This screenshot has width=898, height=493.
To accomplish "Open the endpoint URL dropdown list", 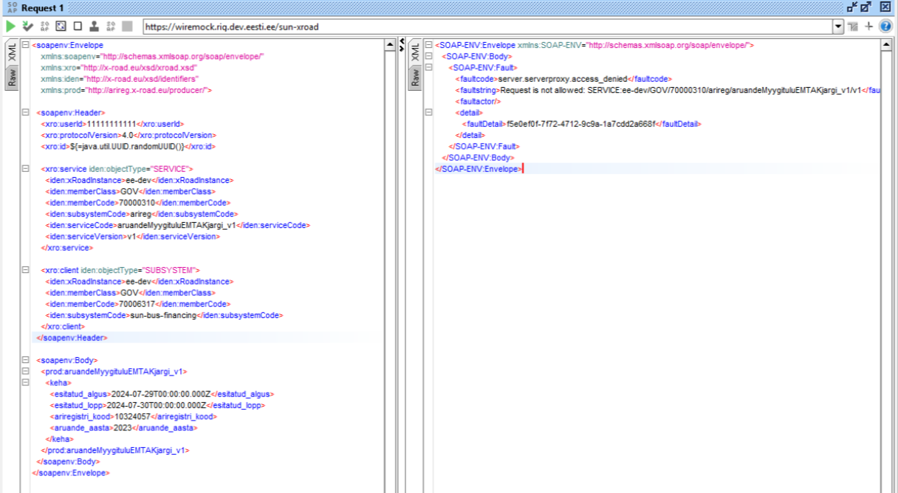I will point(838,27).
